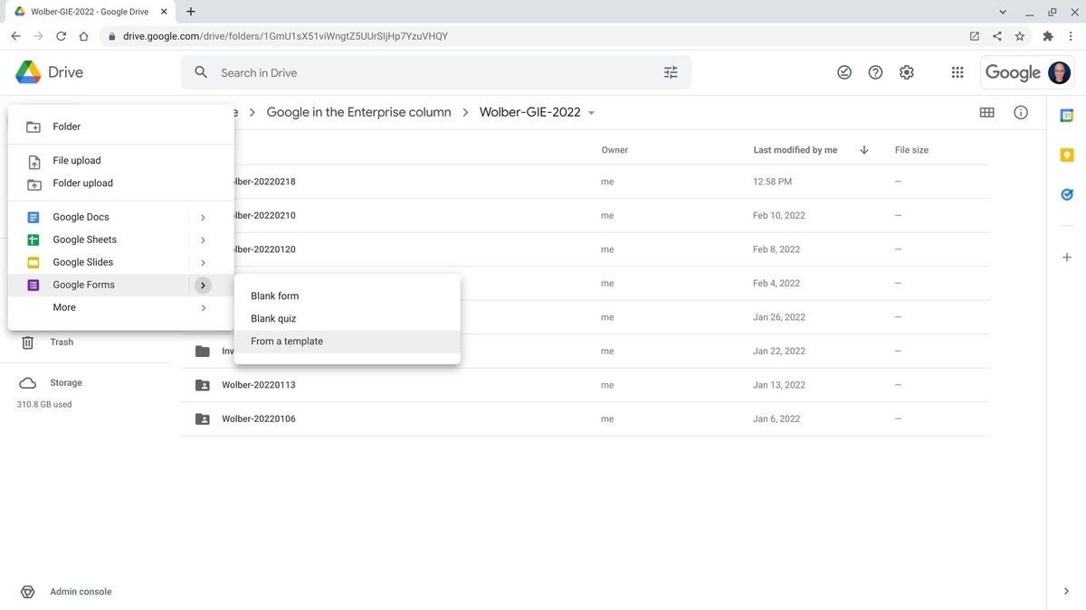Select the From a template option
The image size is (1086, 610).
point(287,341)
